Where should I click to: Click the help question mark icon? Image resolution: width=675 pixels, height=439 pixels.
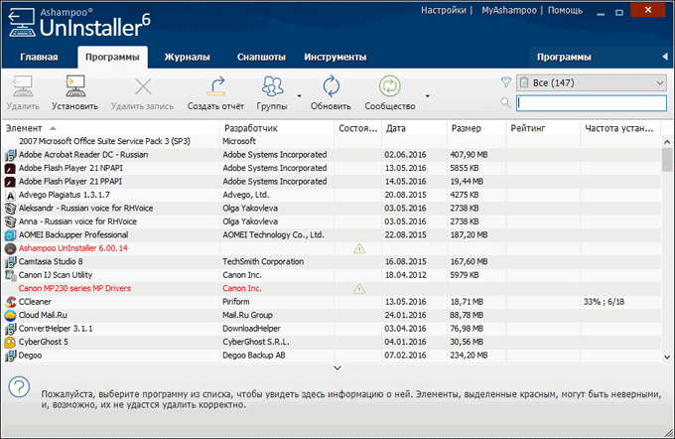coord(19,387)
